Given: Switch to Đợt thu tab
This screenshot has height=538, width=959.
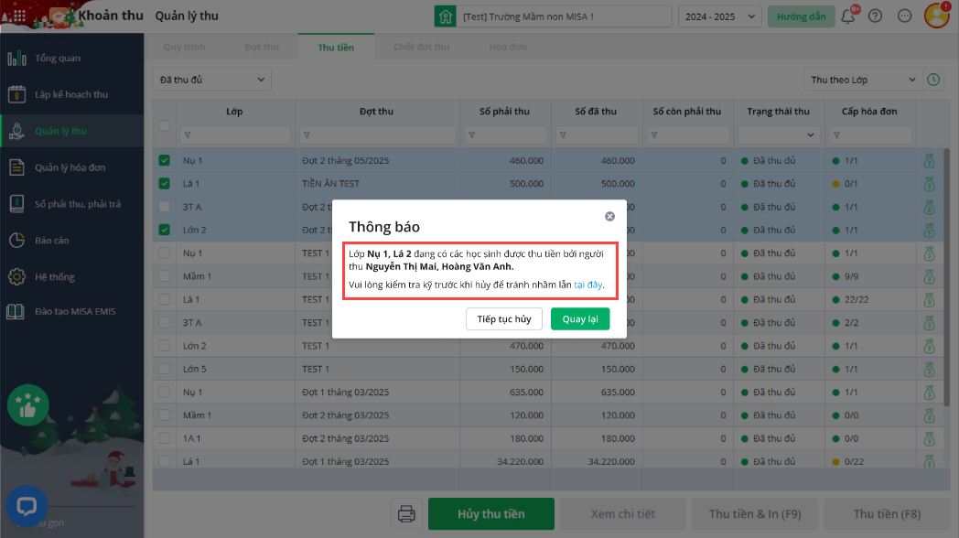Looking at the screenshot, I should pos(262,47).
